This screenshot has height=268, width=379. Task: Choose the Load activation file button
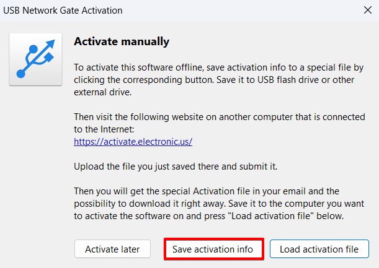tap(319, 249)
